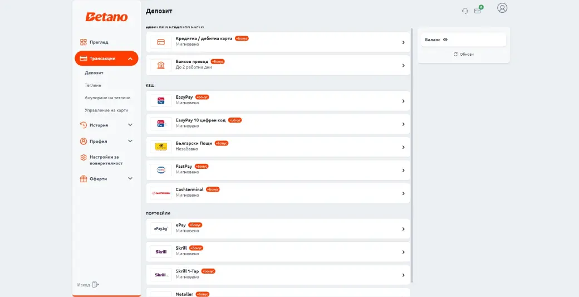Click the Баланс label

[x=433, y=40]
